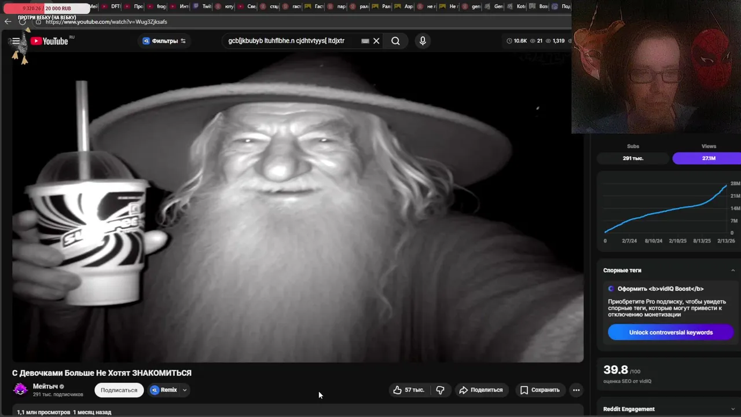Submit search with the magnifier icon
This screenshot has width=741, height=417.
click(395, 41)
